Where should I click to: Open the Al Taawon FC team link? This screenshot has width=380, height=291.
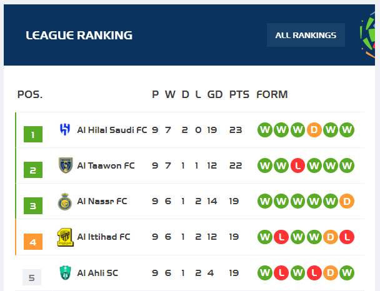point(106,165)
